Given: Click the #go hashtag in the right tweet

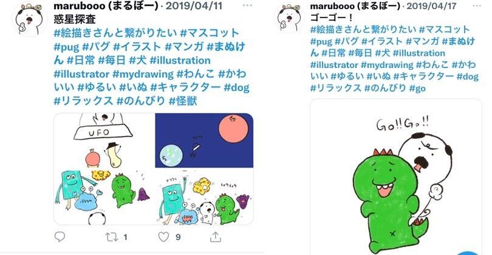Looking at the screenshot, I should 418,88.
